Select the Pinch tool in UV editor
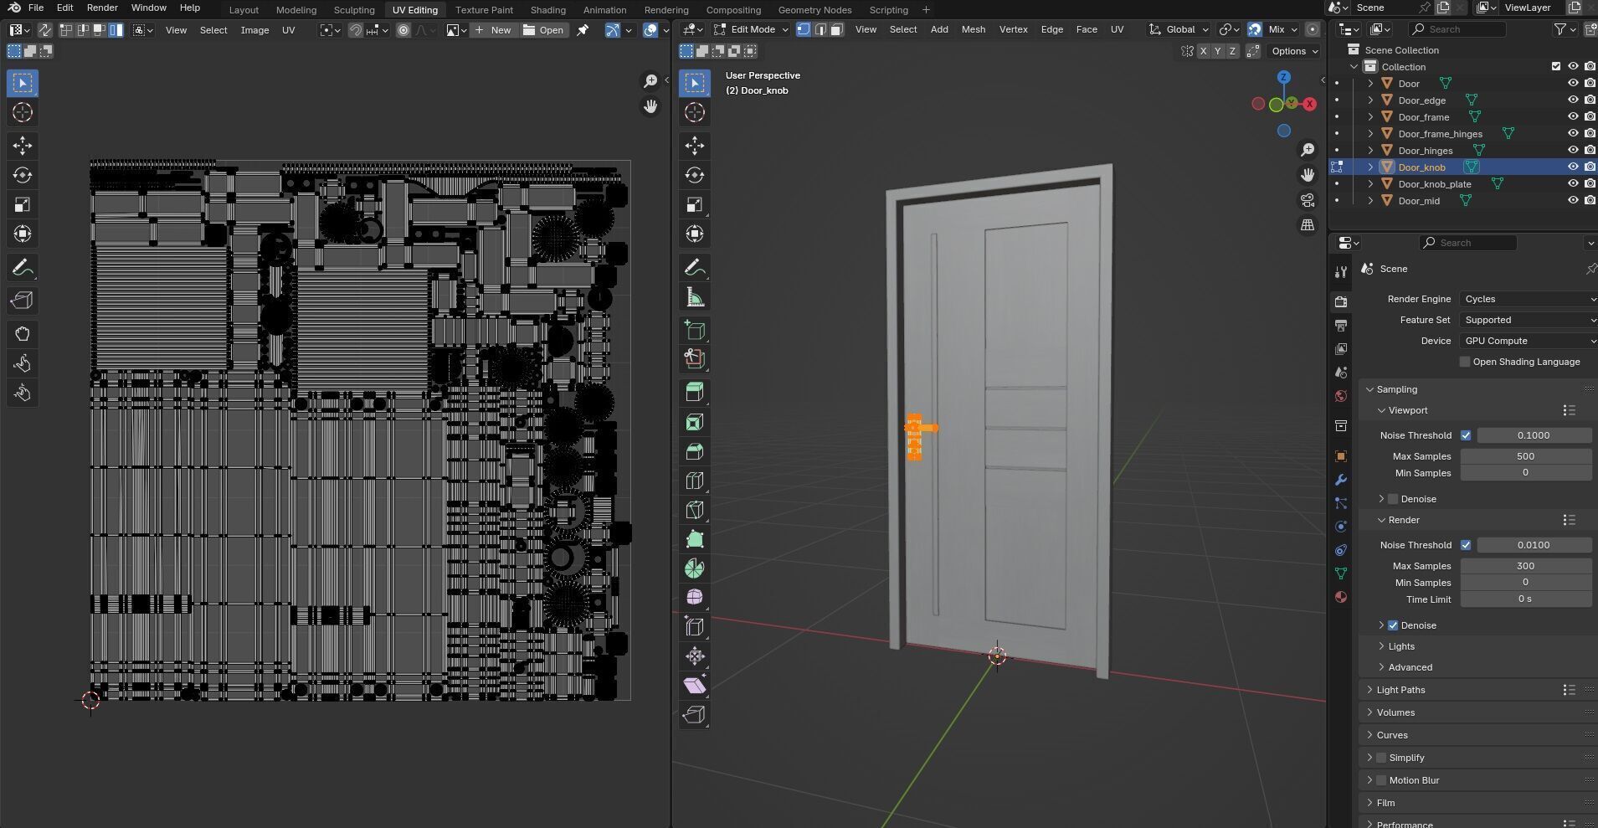 coord(23,393)
